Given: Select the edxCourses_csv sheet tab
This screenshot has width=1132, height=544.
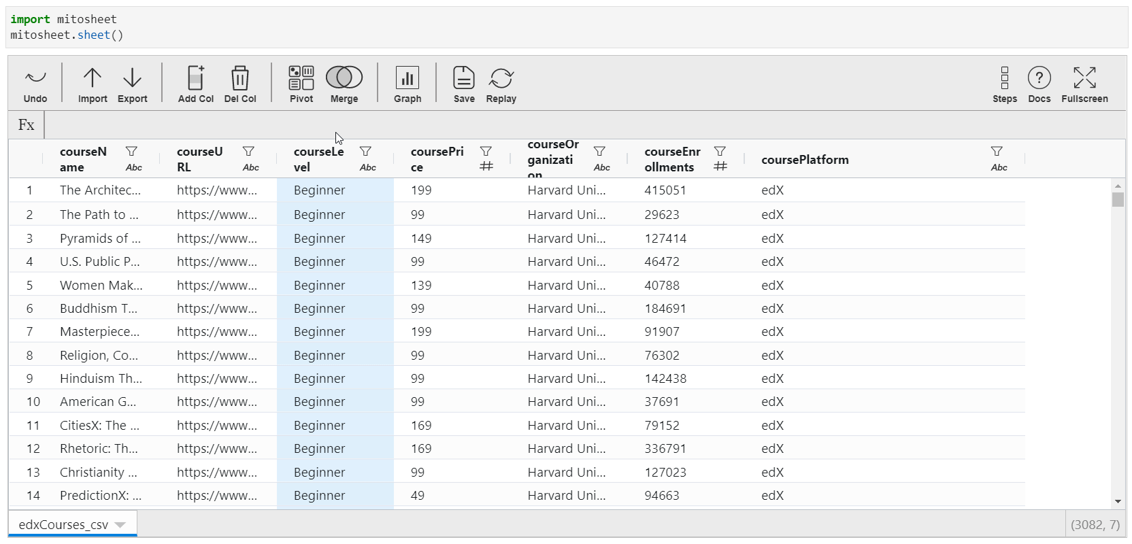Looking at the screenshot, I should (x=63, y=525).
